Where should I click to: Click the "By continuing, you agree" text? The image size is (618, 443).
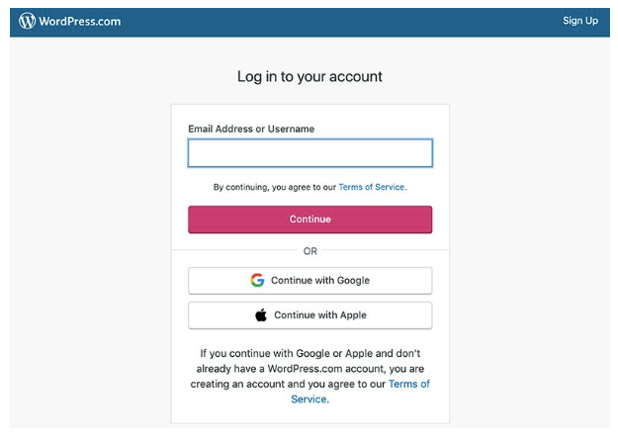(275, 187)
